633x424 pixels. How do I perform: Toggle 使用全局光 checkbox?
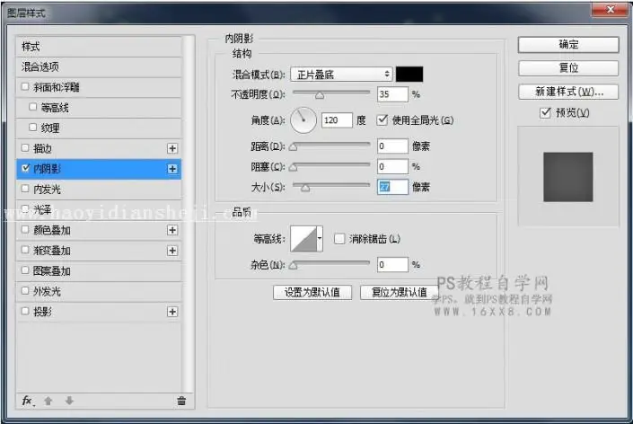[382, 120]
